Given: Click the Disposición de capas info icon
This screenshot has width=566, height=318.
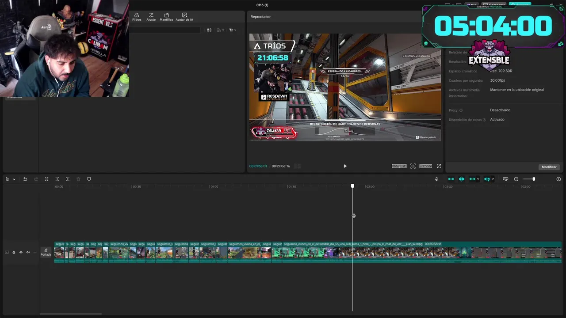Looking at the screenshot, I should click(x=484, y=120).
